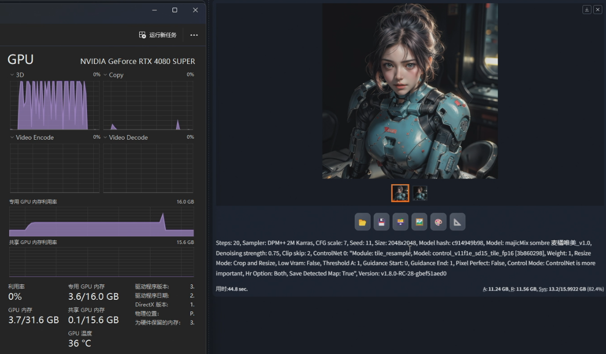Open the three-dots more options menu
The height and width of the screenshot is (354, 606).
click(x=193, y=35)
